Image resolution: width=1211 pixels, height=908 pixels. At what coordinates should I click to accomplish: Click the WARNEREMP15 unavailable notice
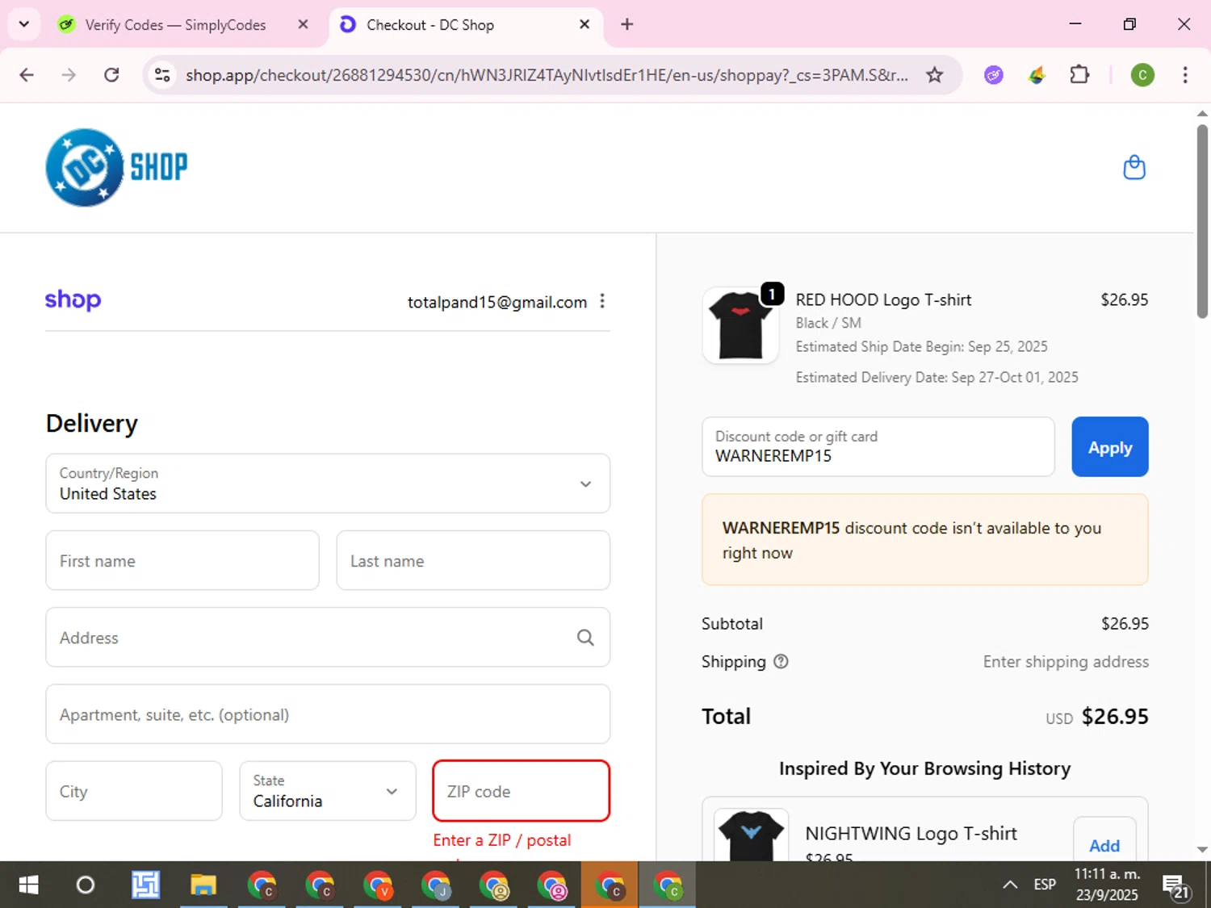click(x=925, y=540)
